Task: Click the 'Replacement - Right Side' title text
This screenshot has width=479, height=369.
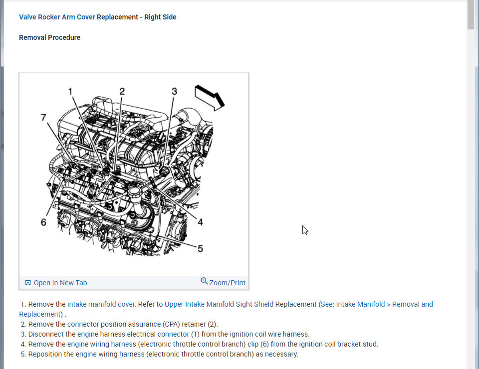Action: (137, 17)
